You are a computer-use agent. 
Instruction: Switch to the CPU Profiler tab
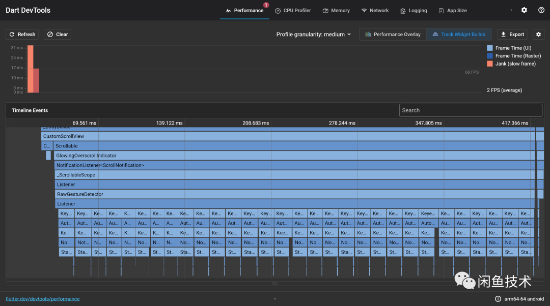pyautogui.click(x=293, y=10)
